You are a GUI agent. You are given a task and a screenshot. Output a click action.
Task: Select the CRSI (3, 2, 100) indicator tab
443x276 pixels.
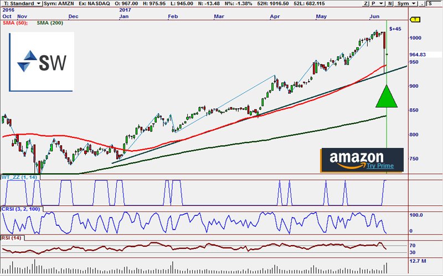point(21,209)
